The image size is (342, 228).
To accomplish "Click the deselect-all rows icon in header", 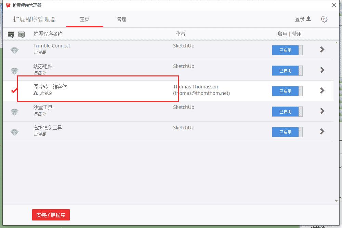I will pos(21,34).
